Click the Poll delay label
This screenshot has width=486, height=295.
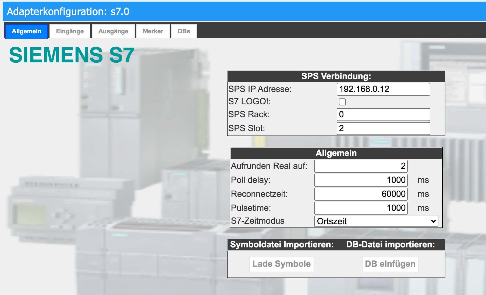251,180
